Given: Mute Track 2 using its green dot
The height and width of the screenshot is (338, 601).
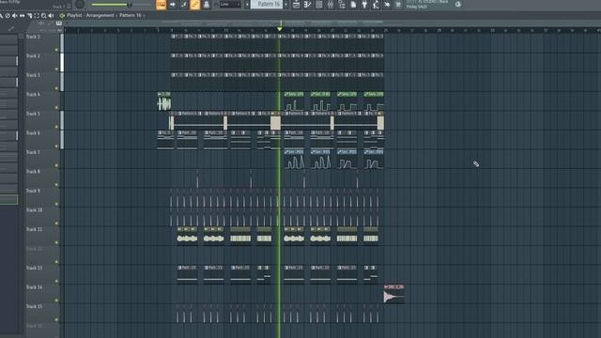Looking at the screenshot, I should (56, 69).
